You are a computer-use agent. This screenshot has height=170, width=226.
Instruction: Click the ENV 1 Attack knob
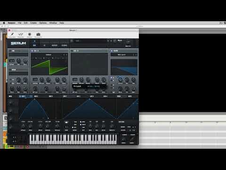[x=23, y=126]
